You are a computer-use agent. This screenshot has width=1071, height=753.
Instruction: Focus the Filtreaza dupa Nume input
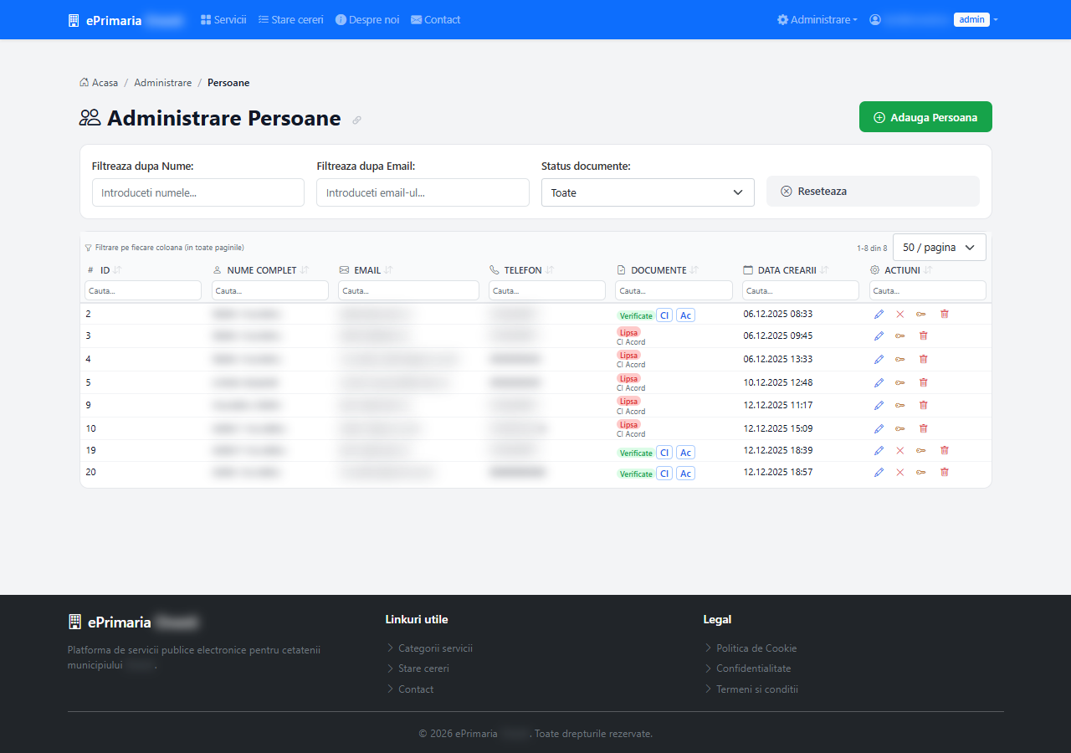click(x=198, y=192)
